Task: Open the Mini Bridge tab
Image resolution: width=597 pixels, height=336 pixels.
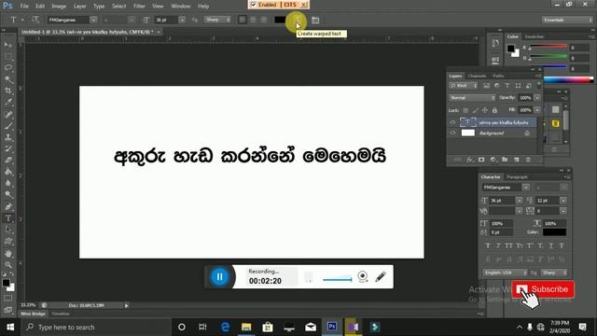Action: point(33,314)
